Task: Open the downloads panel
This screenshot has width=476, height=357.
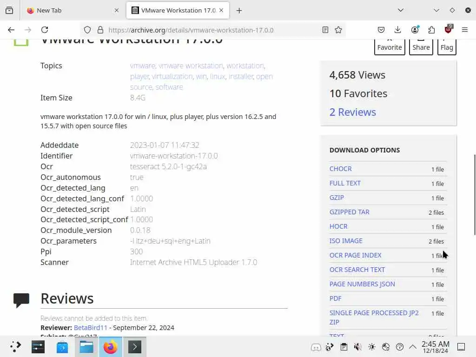Action: (398, 30)
